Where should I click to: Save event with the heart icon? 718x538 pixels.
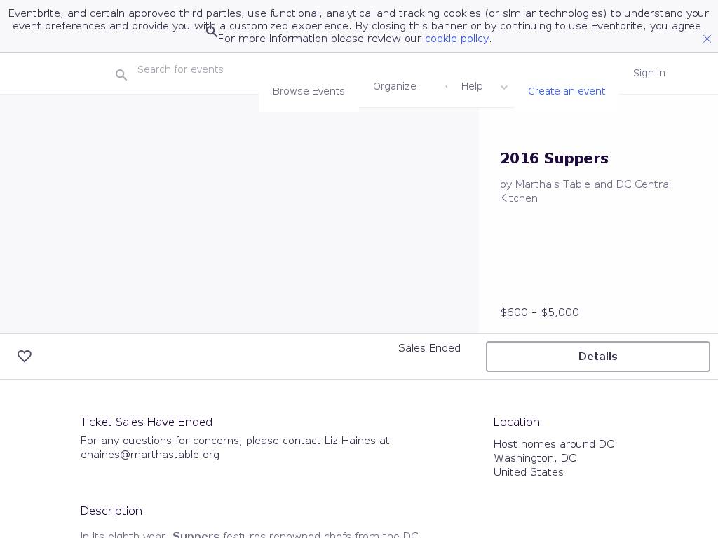pos(25,357)
